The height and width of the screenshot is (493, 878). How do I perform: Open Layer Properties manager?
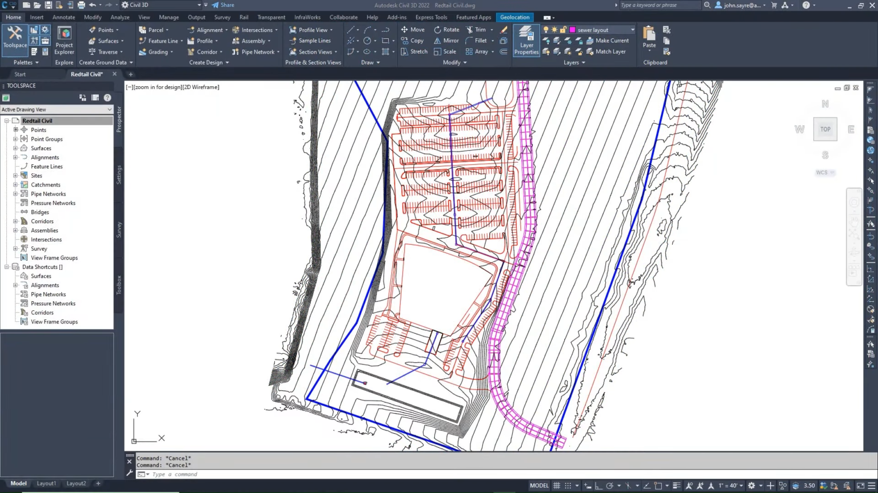tap(526, 41)
